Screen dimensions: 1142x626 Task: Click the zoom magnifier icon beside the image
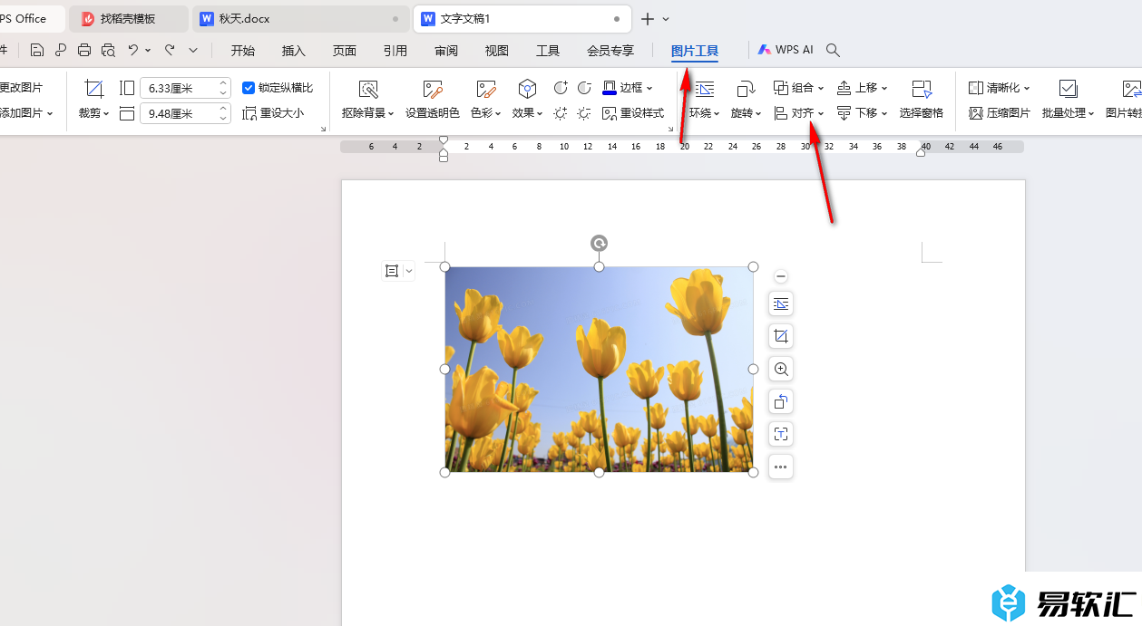point(781,369)
